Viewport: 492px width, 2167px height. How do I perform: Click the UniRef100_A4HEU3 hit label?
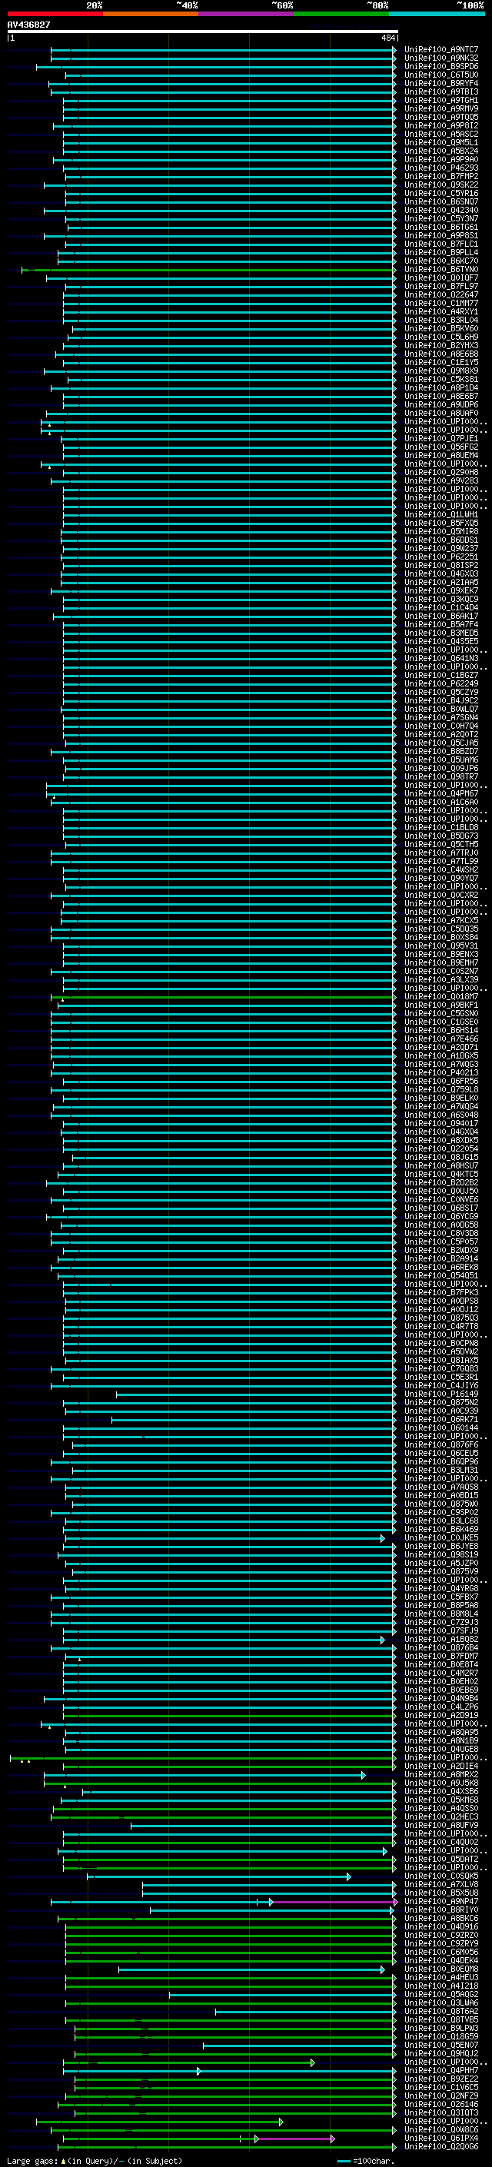[440, 1978]
